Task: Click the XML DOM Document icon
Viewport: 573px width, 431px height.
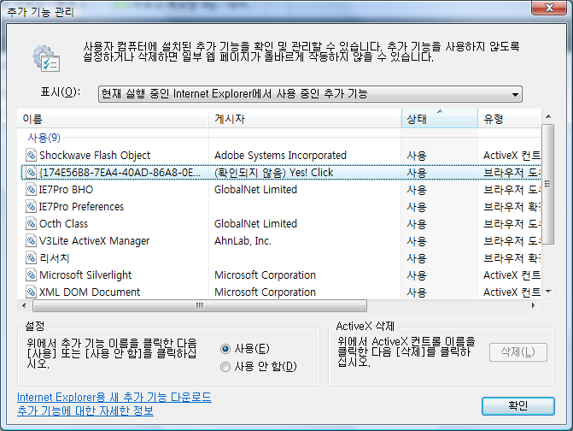Action: 31,292
